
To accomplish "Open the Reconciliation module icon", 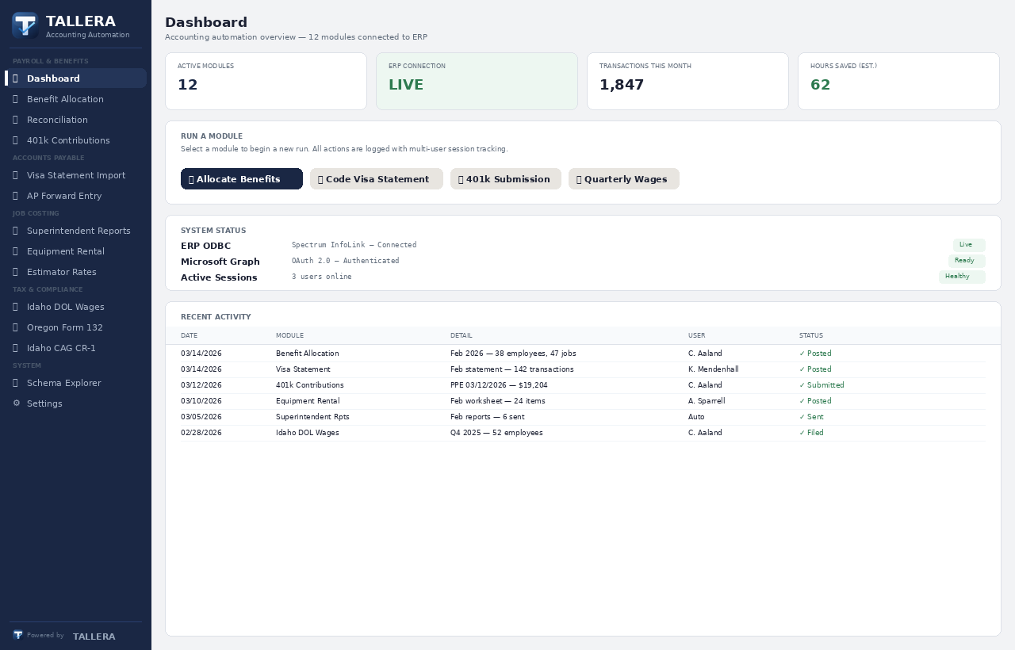I will 16,119.
